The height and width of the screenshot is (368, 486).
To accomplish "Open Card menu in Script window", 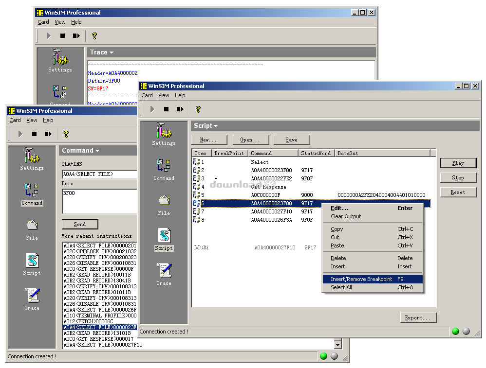I will pyautogui.click(x=147, y=95).
